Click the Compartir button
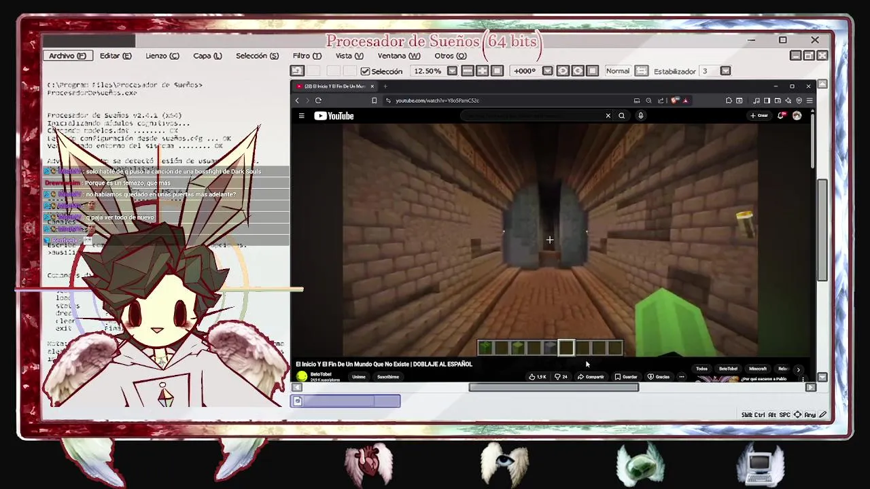Screen dimensions: 870x489 tap(591, 377)
